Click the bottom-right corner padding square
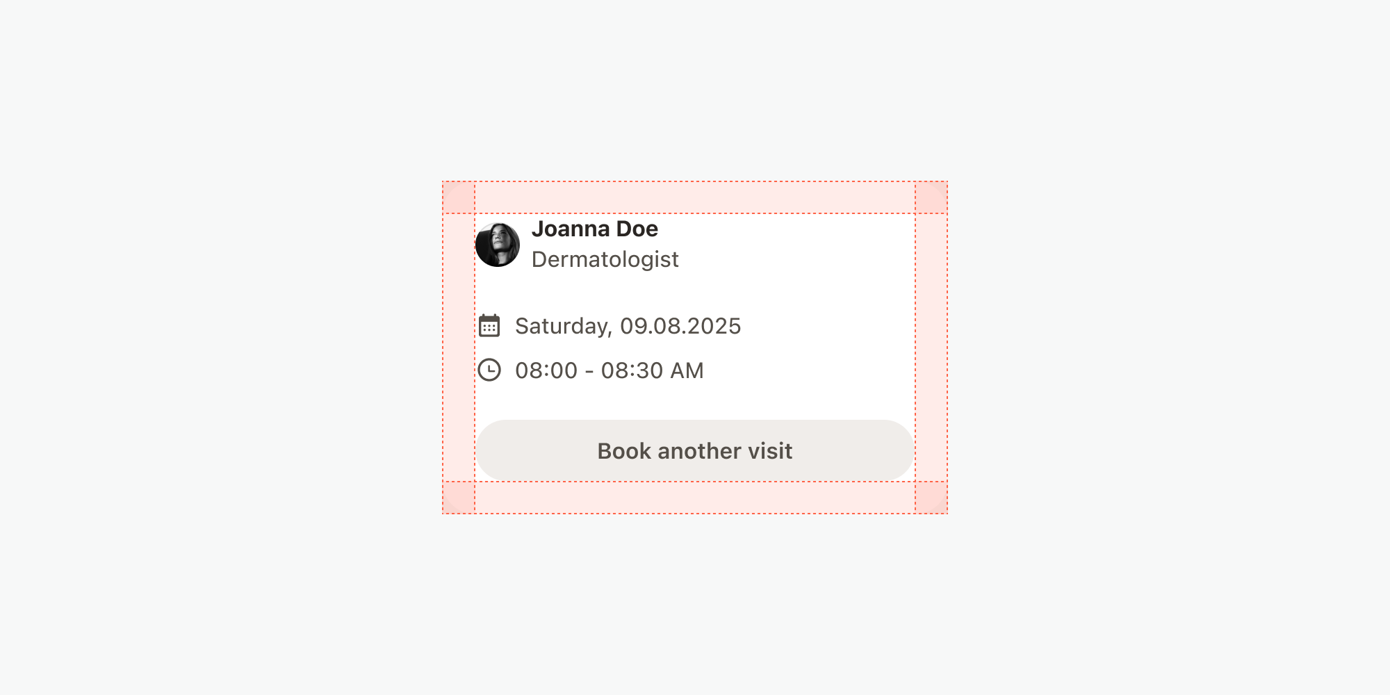 point(931,498)
